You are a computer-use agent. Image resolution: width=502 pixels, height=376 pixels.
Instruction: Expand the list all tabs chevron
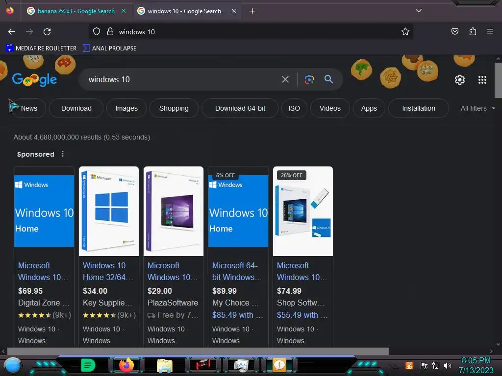coord(419,11)
